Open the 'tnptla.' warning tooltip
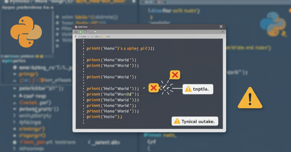 198,89
